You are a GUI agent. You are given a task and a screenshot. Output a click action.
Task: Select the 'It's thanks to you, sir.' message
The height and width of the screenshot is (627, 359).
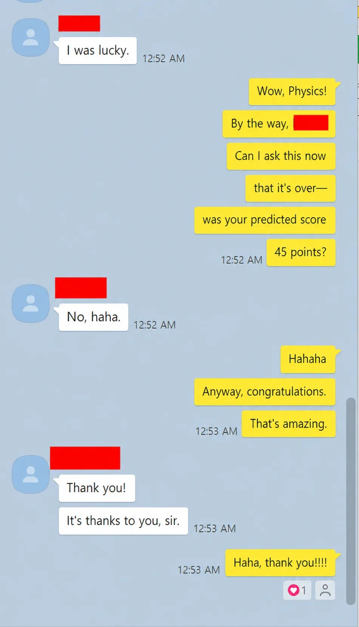tap(123, 521)
